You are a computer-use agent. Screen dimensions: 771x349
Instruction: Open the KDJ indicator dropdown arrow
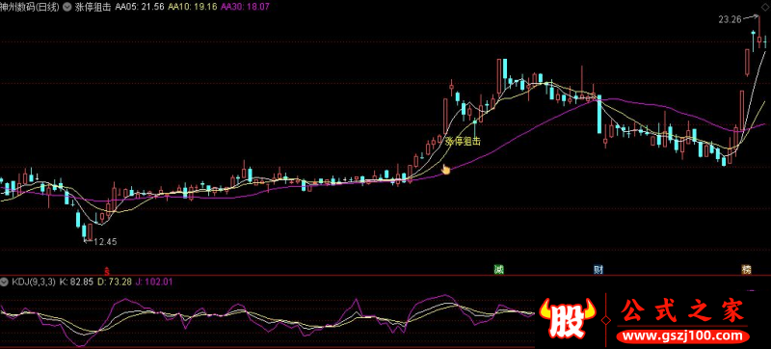coord(5,282)
